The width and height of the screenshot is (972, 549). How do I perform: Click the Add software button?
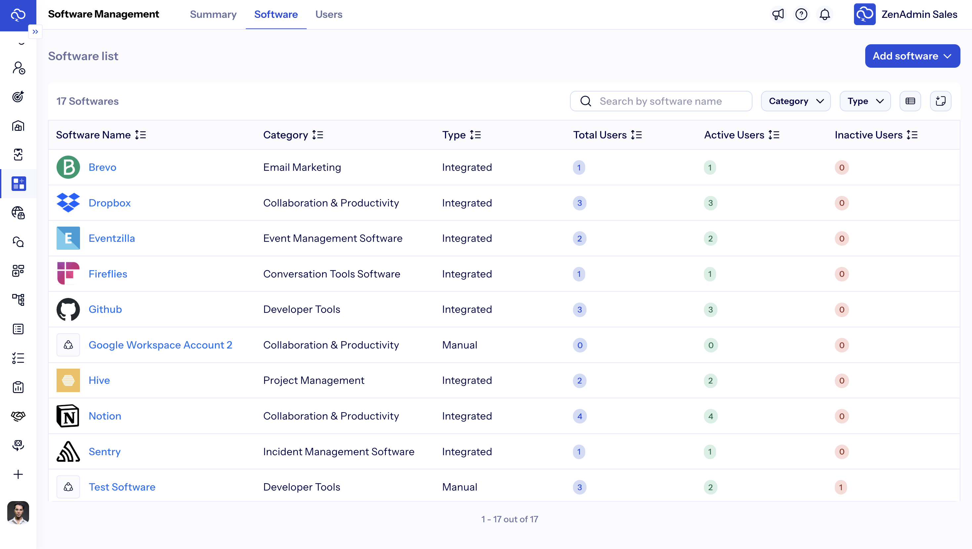pyautogui.click(x=912, y=56)
